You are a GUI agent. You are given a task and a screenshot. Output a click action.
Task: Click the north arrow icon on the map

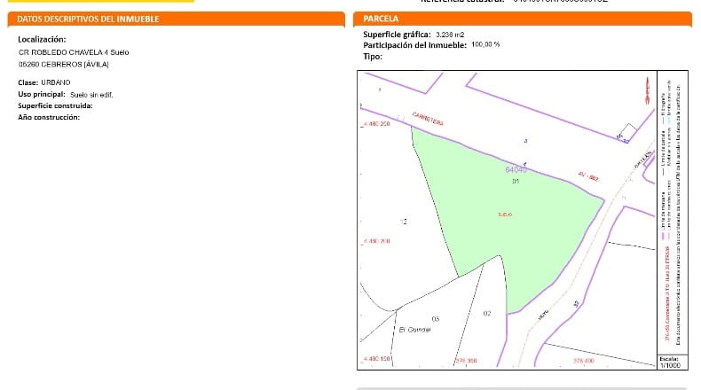pyautogui.click(x=647, y=90)
